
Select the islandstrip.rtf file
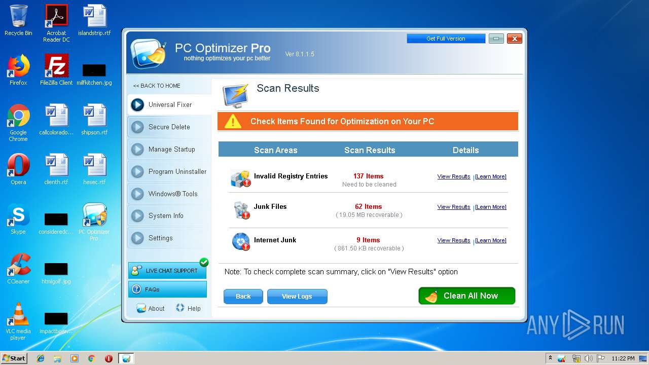point(94,20)
